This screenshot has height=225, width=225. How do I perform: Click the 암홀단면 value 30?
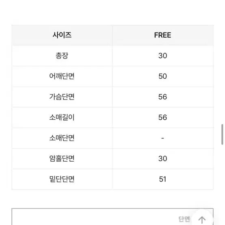coord(163,158)
